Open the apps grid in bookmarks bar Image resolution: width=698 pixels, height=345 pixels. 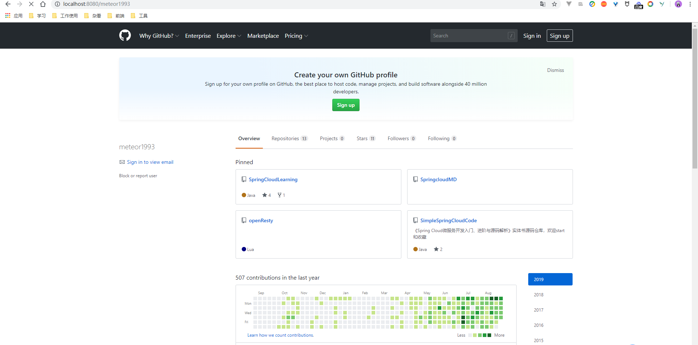(x=8, y=16)
